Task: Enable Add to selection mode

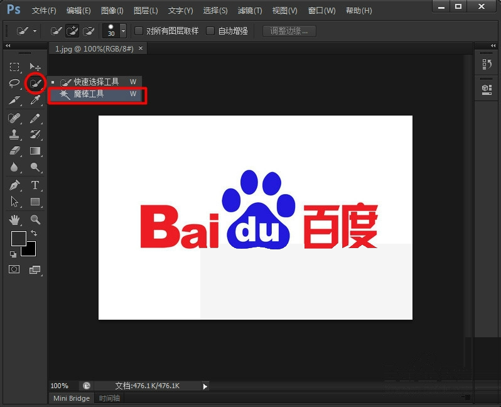Action: [x=72, y=31]
